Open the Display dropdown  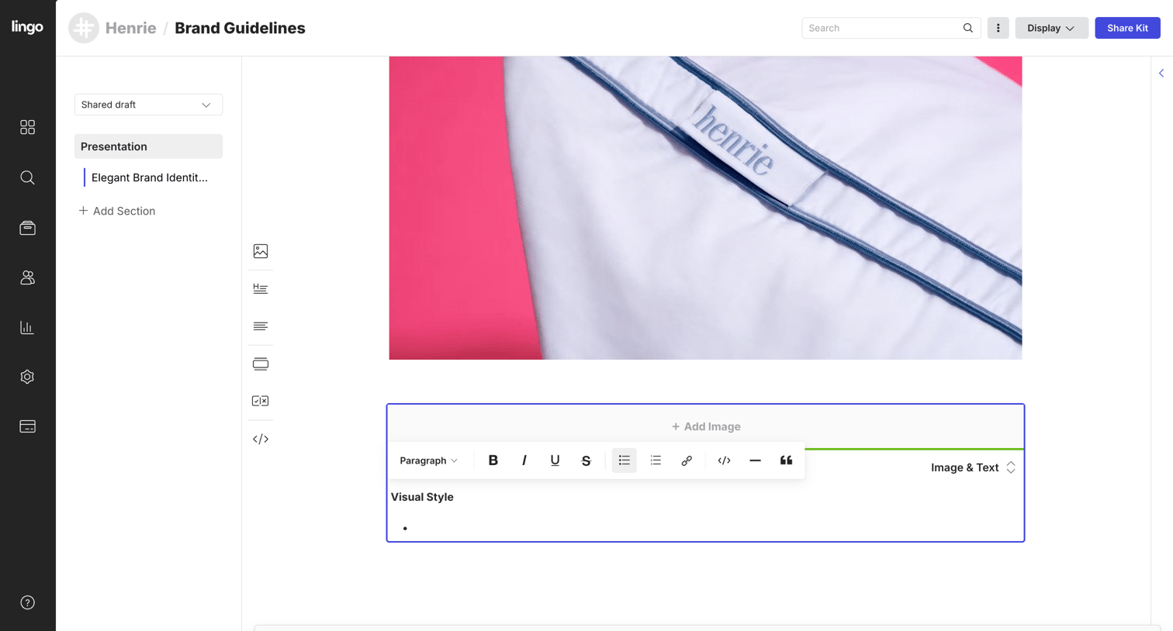(x=1051, y=28)
